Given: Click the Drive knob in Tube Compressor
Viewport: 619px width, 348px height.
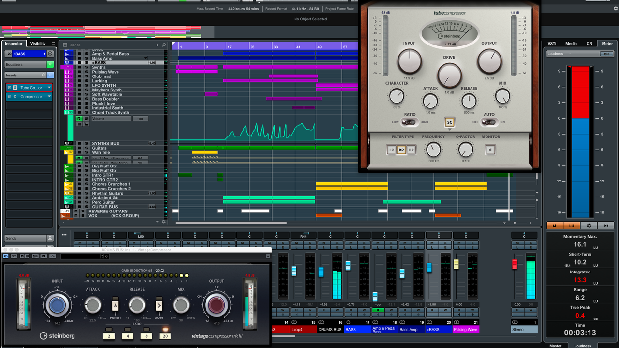Looking at the screenshot, I should [x=450, y=76].
